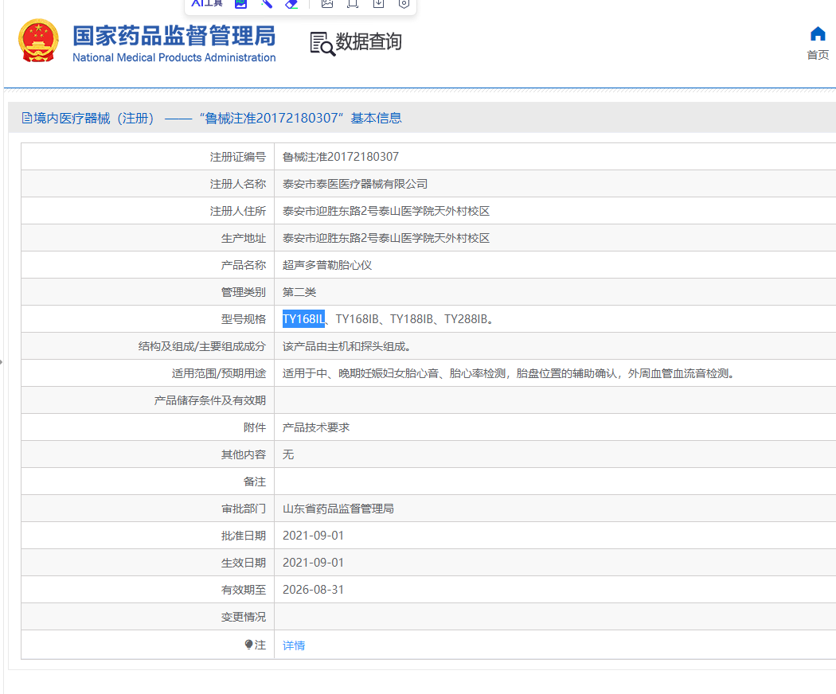Click the HD image enhance icon in floating toolbar
Image resolution: width=836 pixels, height=694 pixels.
pos(241,3)
